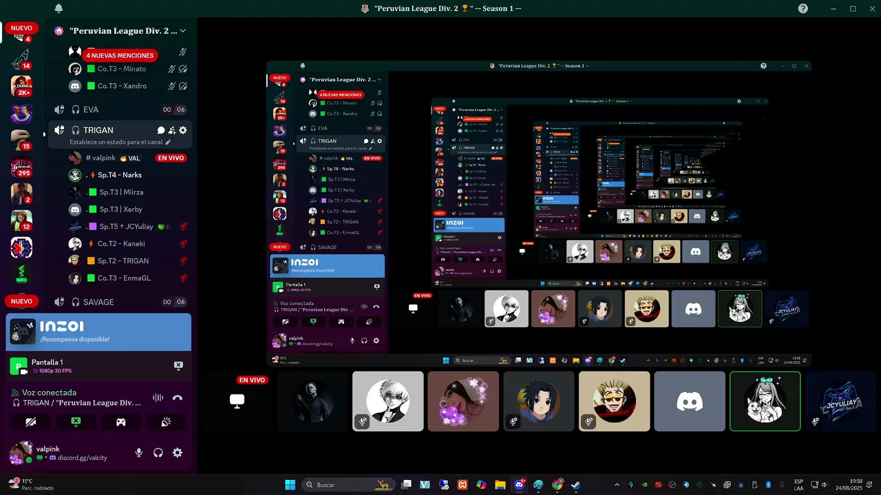Image resolution: width=881 pixels, height=495 pixels.
Task: Open weather widget showing 15°C
Action: pyautogui.click(x=31, y=485)
